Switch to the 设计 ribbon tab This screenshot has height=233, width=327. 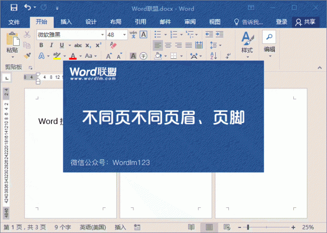[91, 22]
